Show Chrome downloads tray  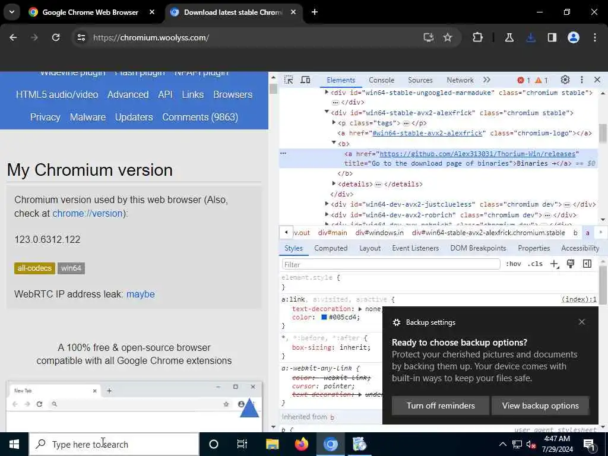531,37
